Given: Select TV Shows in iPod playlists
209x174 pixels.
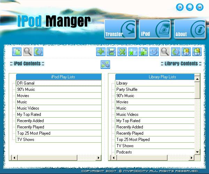Looking at the screenshot, I should pos(59,140).
